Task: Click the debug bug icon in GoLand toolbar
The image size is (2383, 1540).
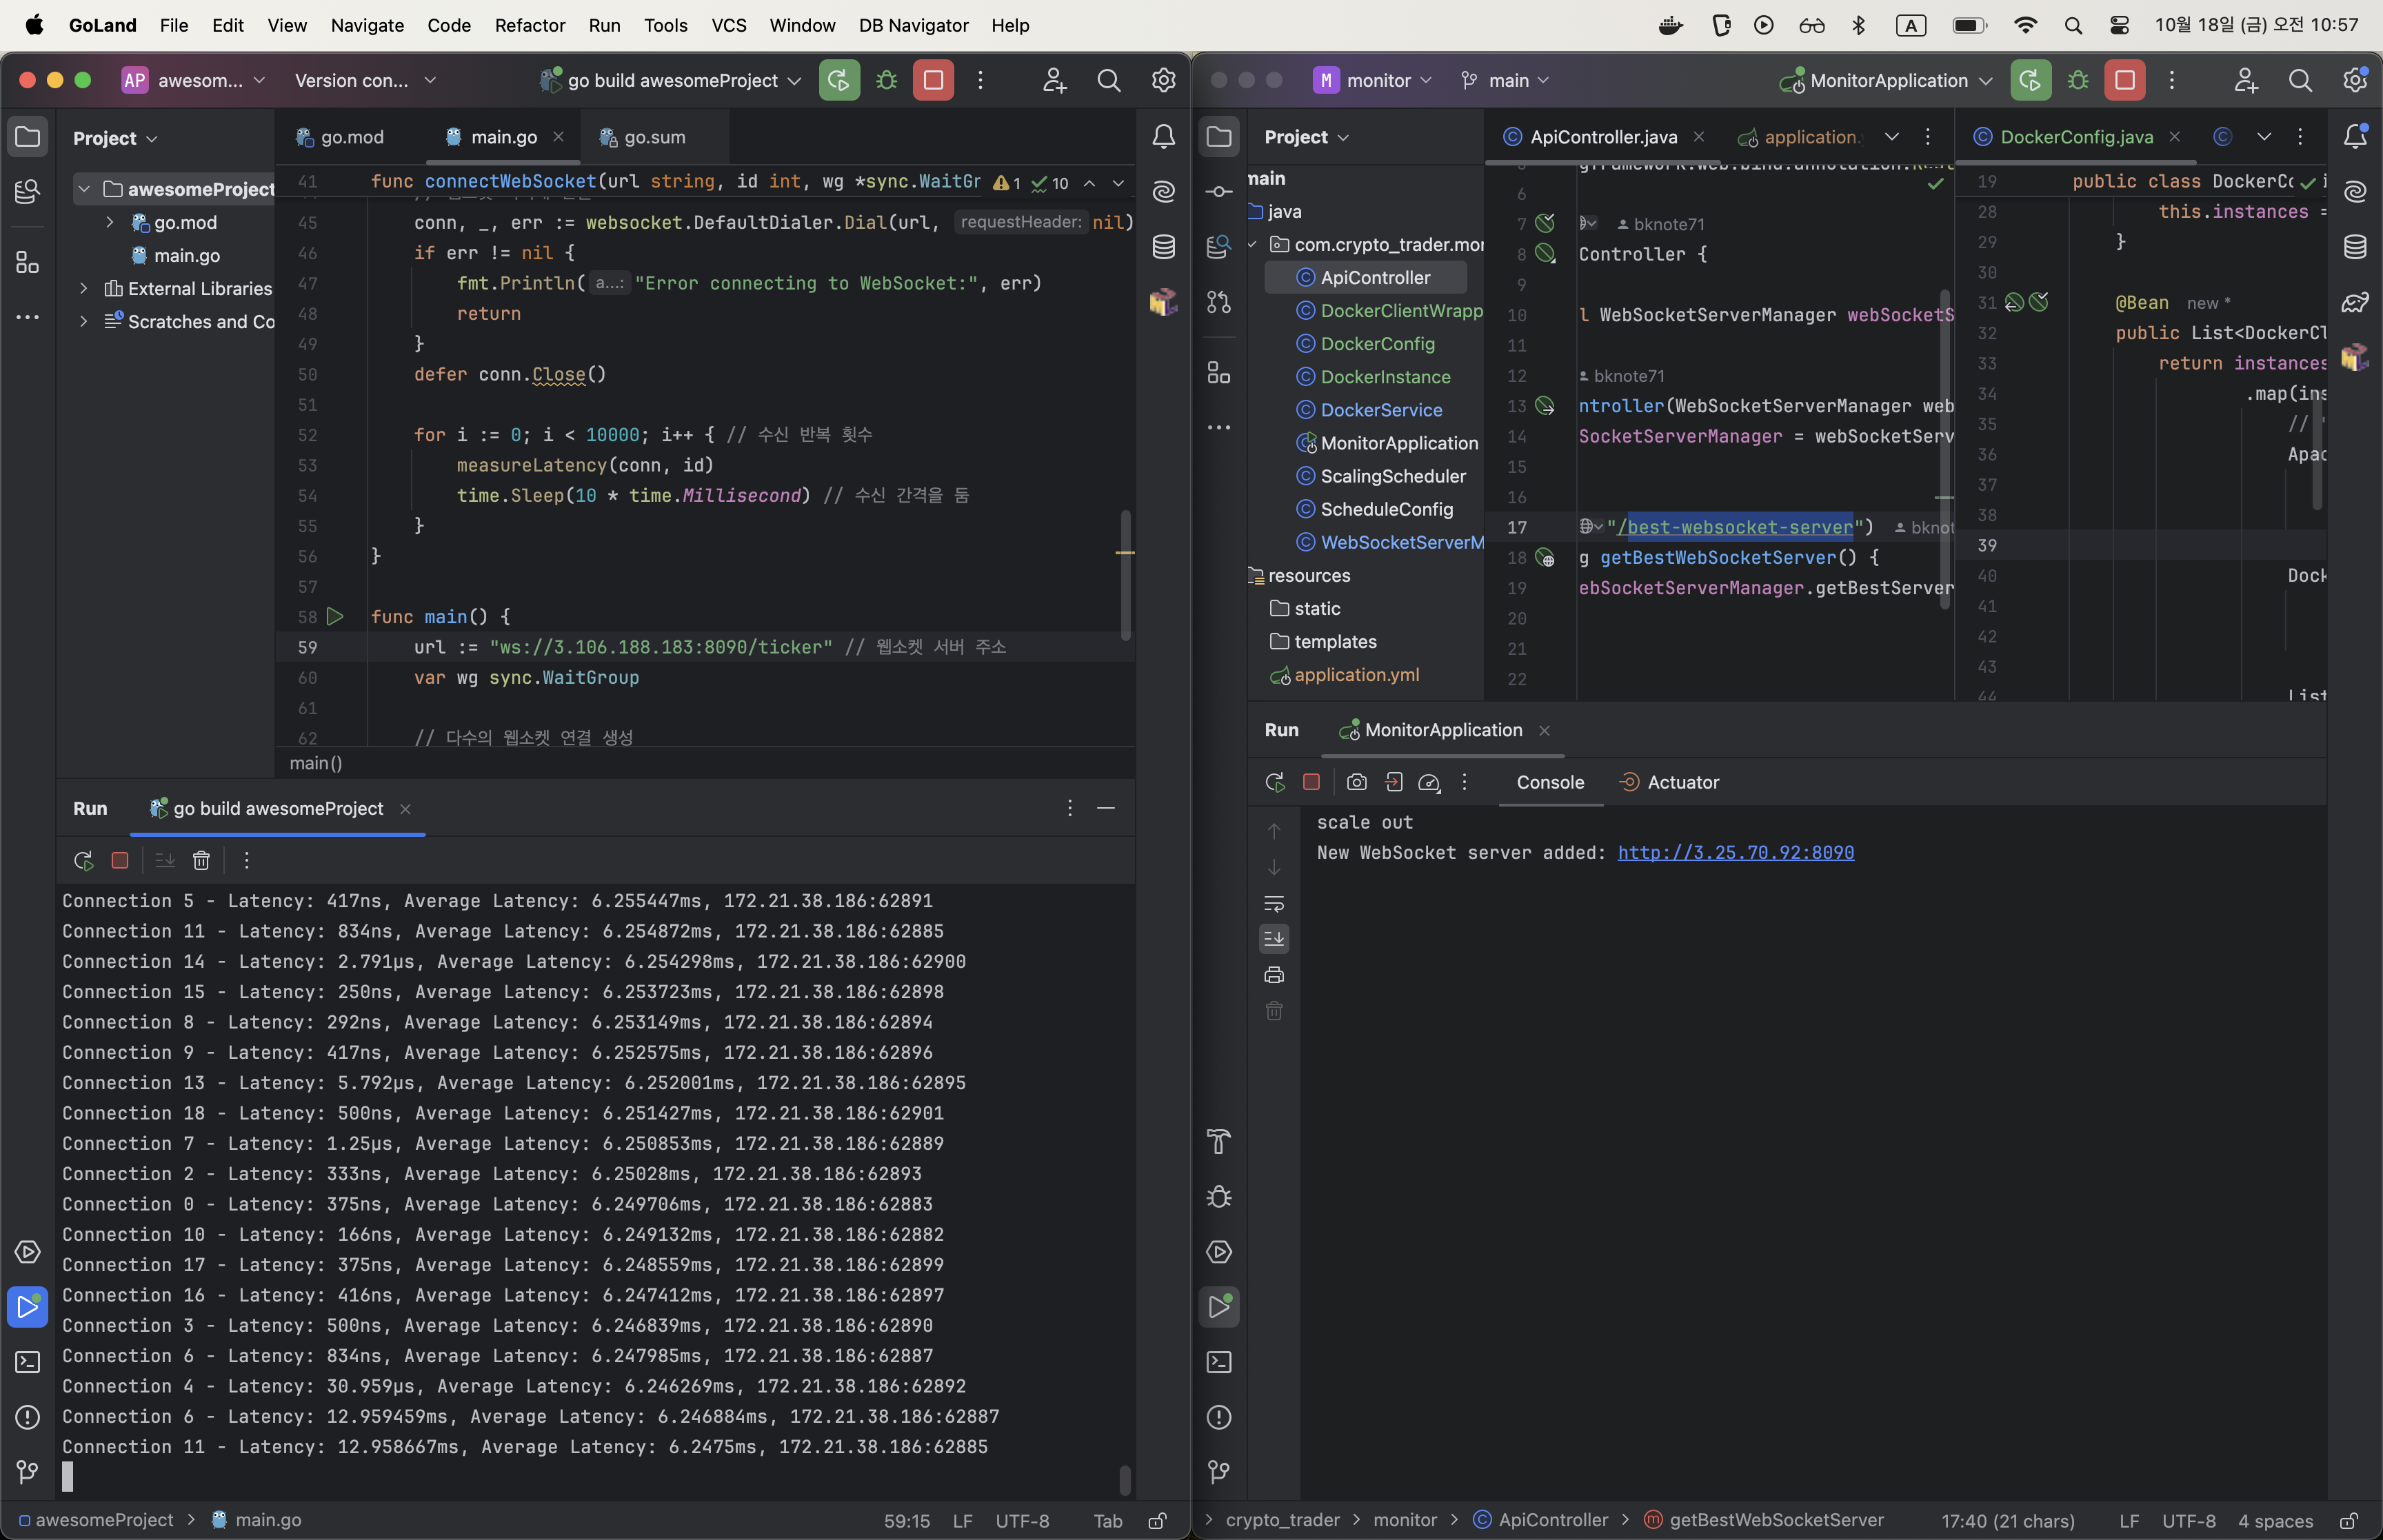Action: pos(886,80)
